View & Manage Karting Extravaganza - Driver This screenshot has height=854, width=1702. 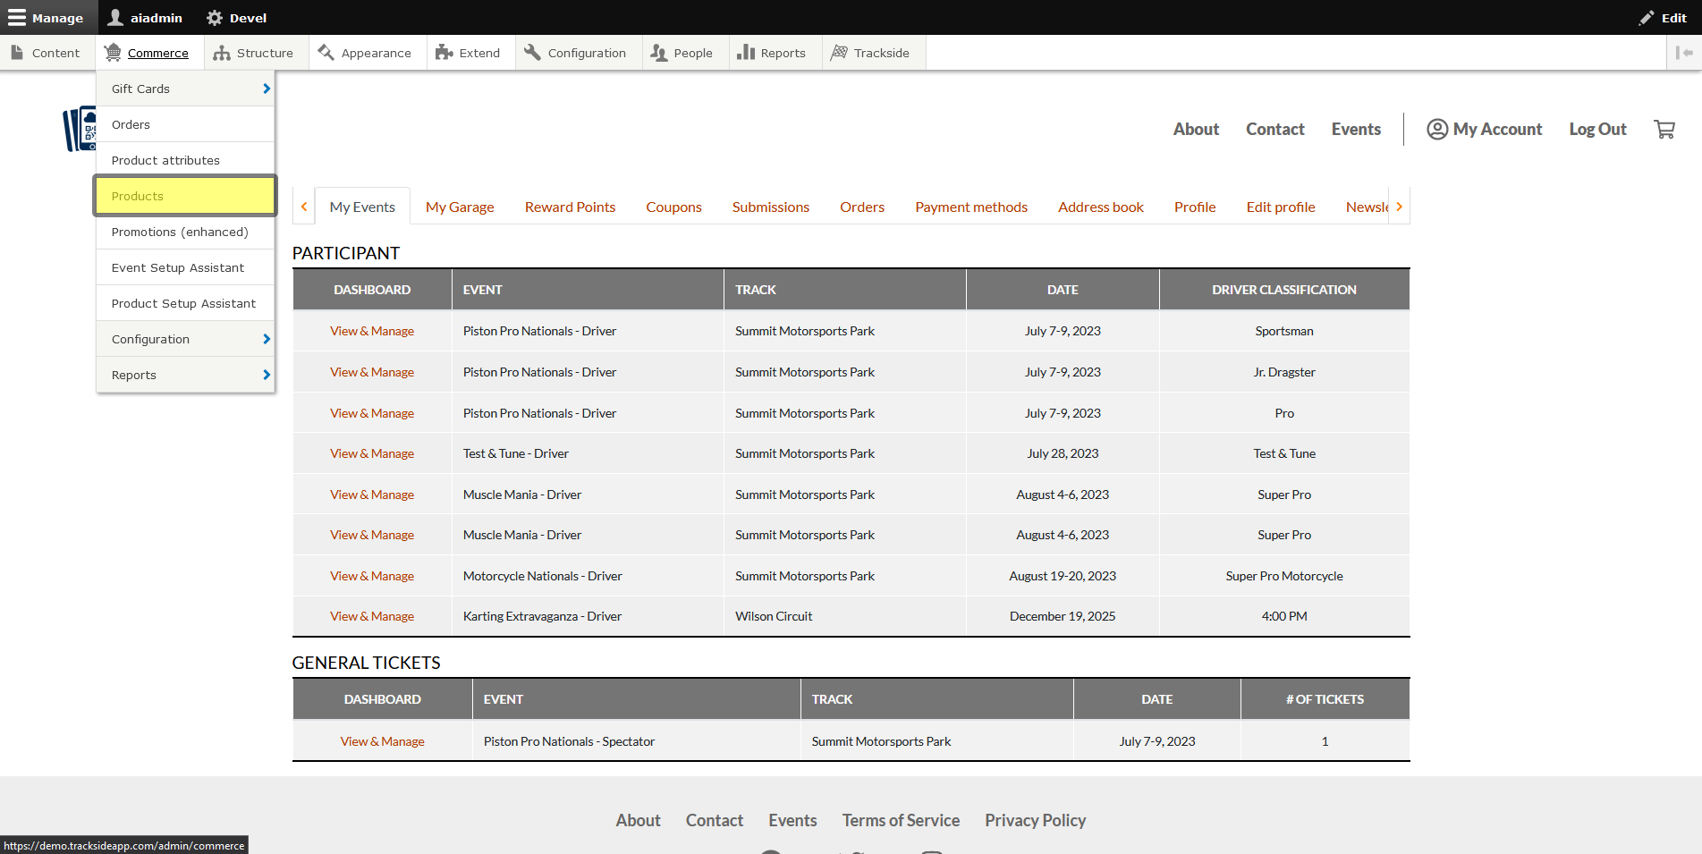point(372,616)
